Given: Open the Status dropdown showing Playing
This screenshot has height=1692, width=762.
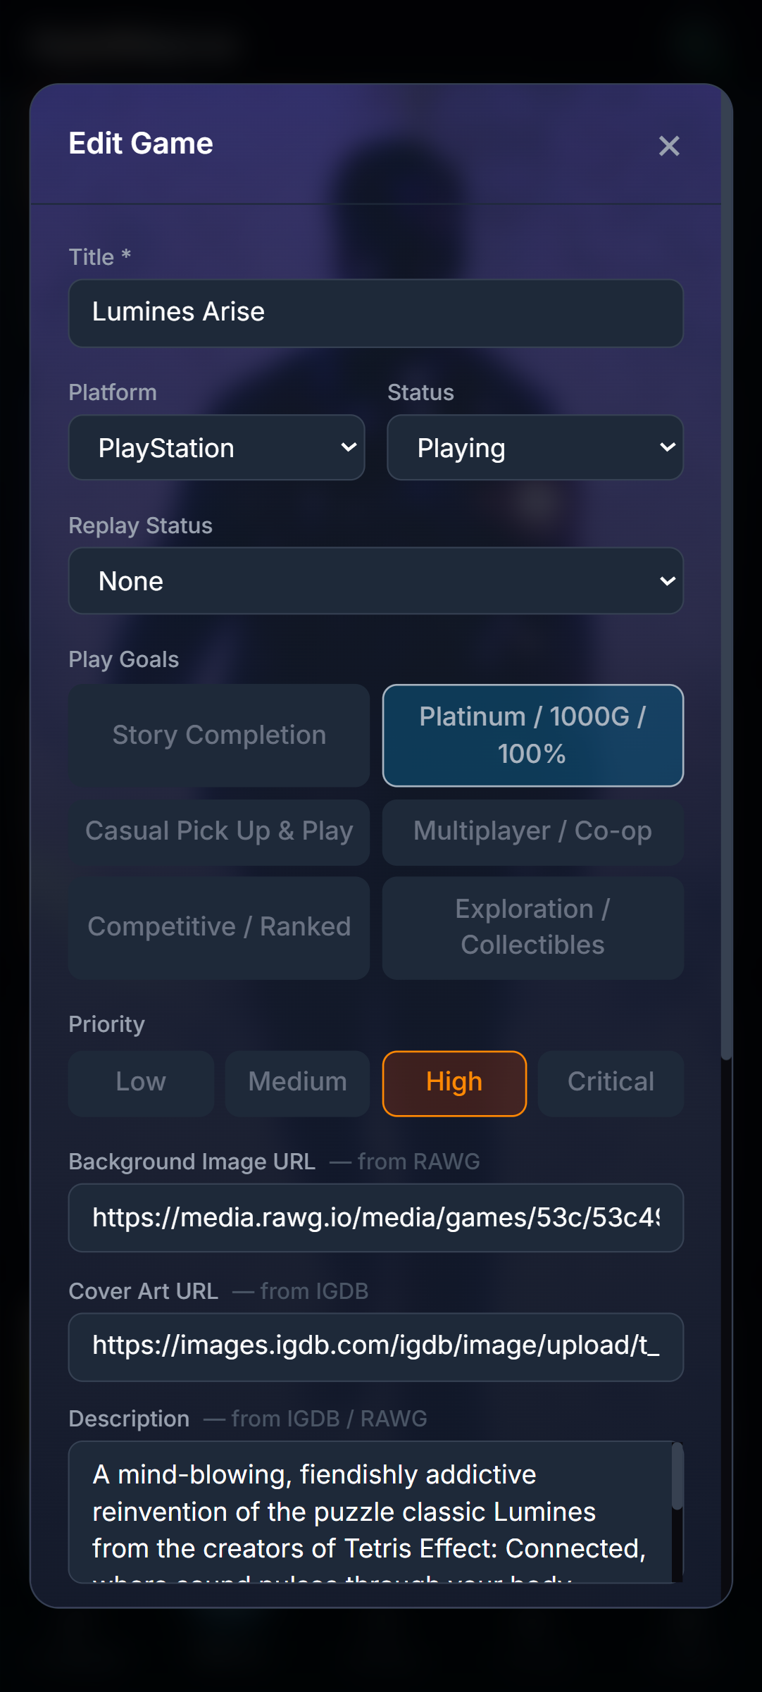Looking at the screenshot, I should tap(535, 448).
